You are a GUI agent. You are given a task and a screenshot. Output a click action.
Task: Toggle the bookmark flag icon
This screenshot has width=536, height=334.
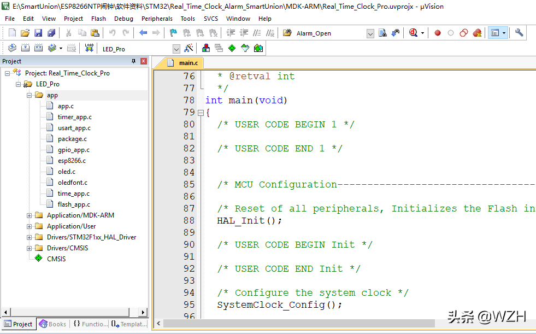(173, 33)
